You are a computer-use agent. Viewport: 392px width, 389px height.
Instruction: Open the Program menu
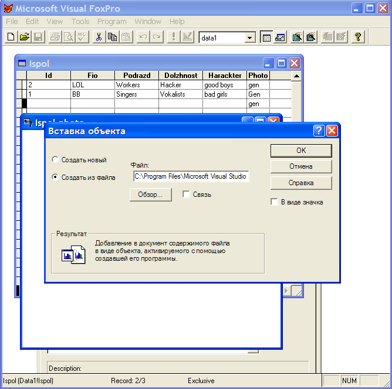coord(111,22)
